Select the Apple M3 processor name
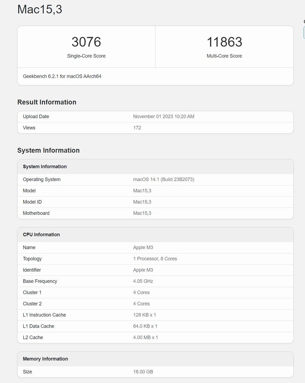The width and height of the screenshot is (305, 383). (142, 247)
